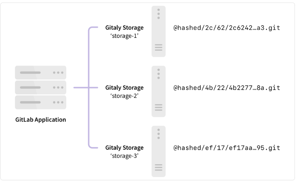This screenshot has height=181, width=296.
Task: Select the storage-2 Gitaly server icon
Action: (x=158, y=91)
